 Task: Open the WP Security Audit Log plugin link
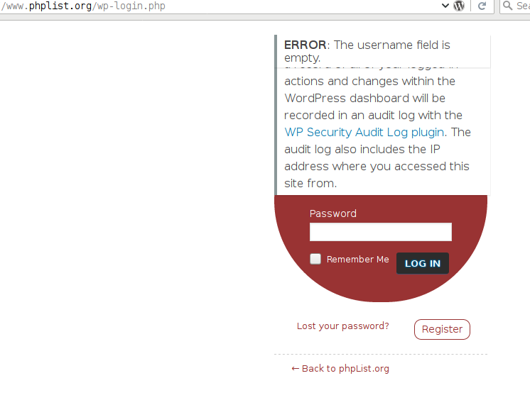coord(364,133)
